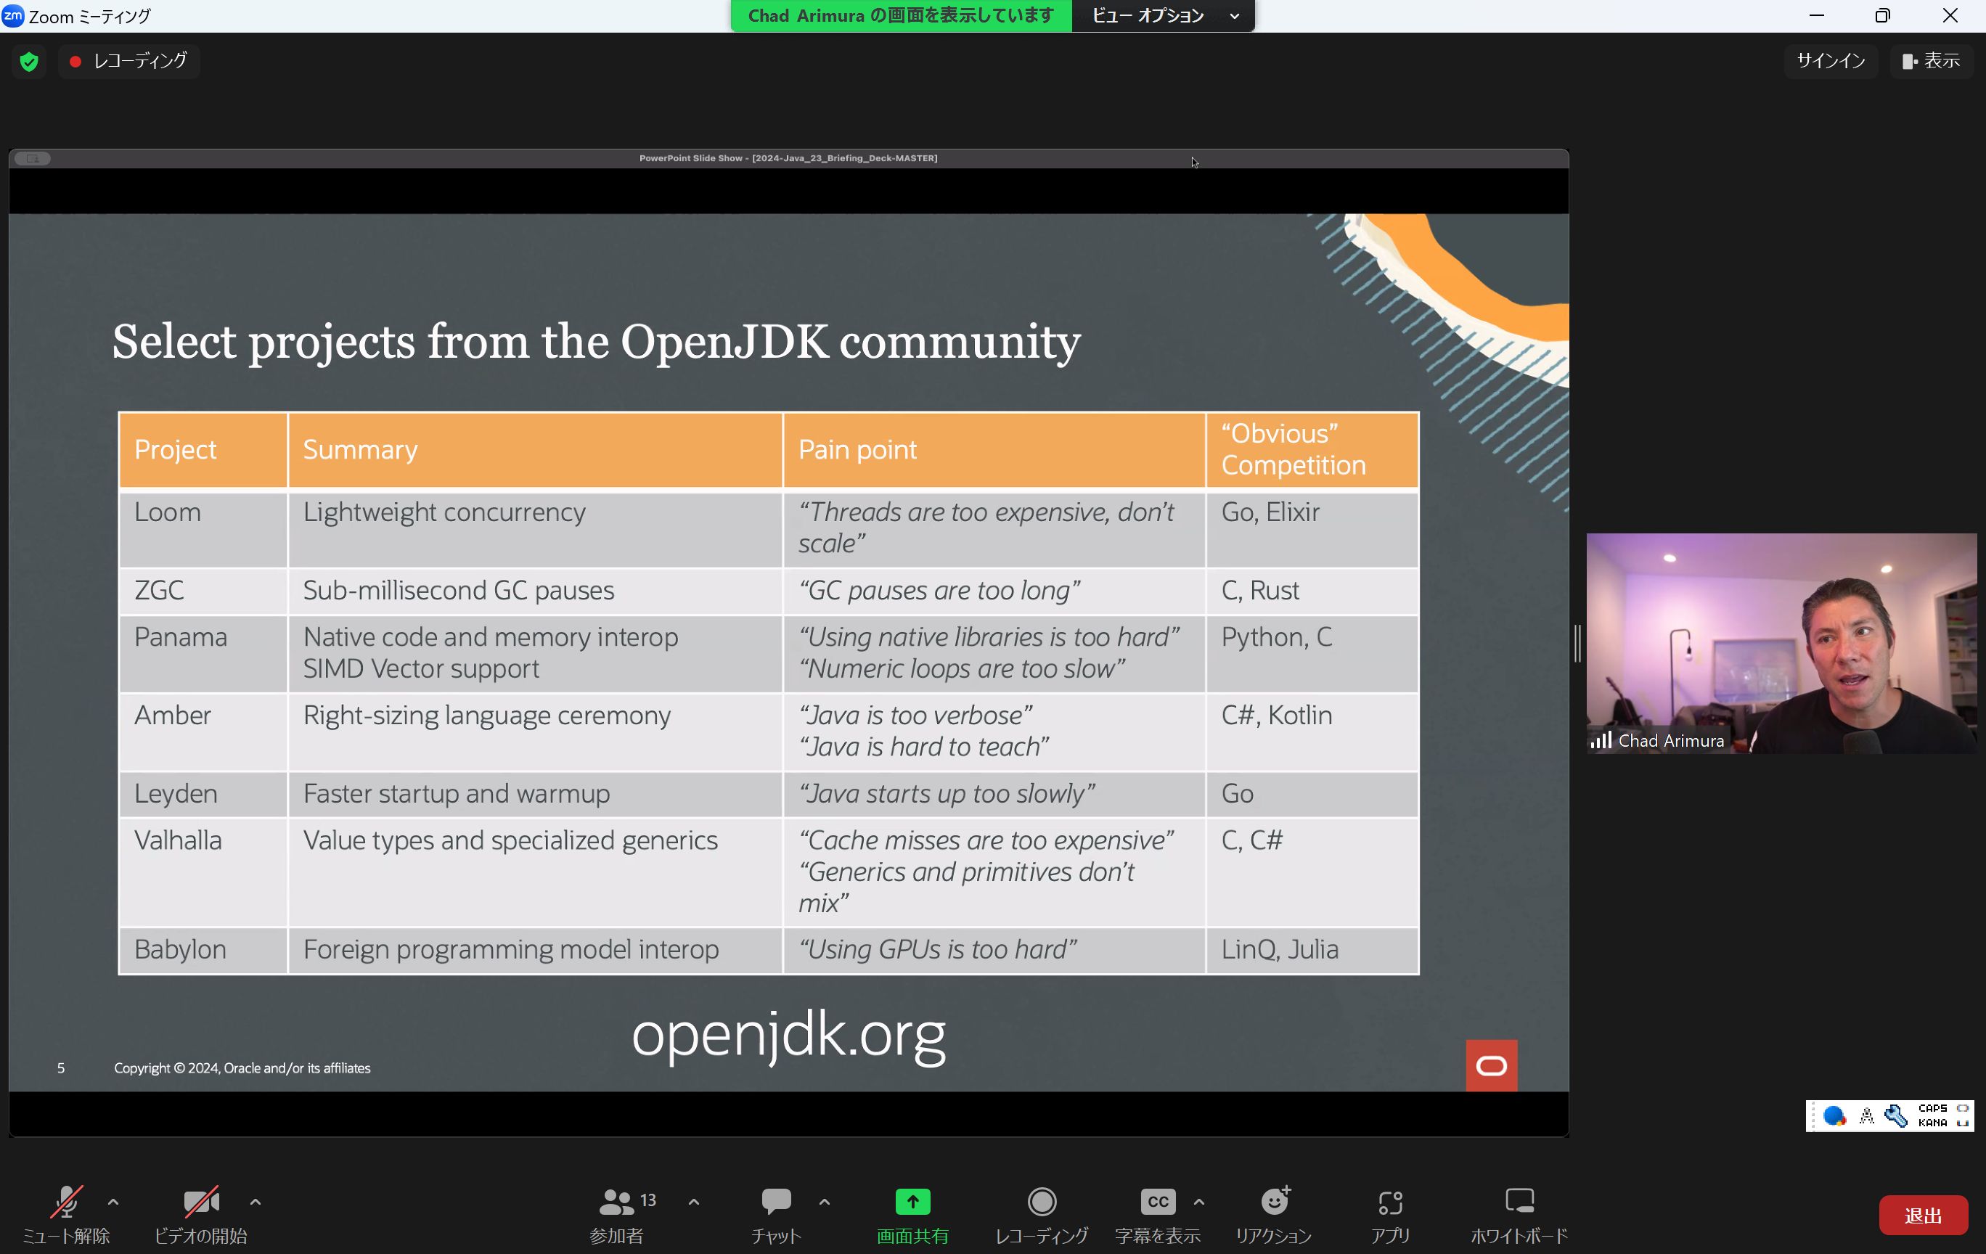Click the IME tools wrench icon
Viewport: 1986px width, 1254px height.
pos(1895,1116)
